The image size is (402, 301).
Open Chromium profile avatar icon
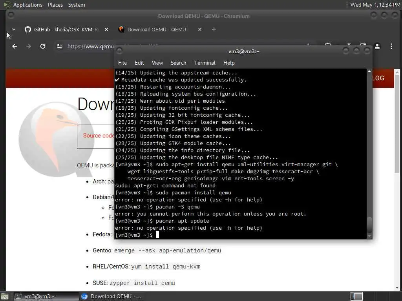point(377,46)
